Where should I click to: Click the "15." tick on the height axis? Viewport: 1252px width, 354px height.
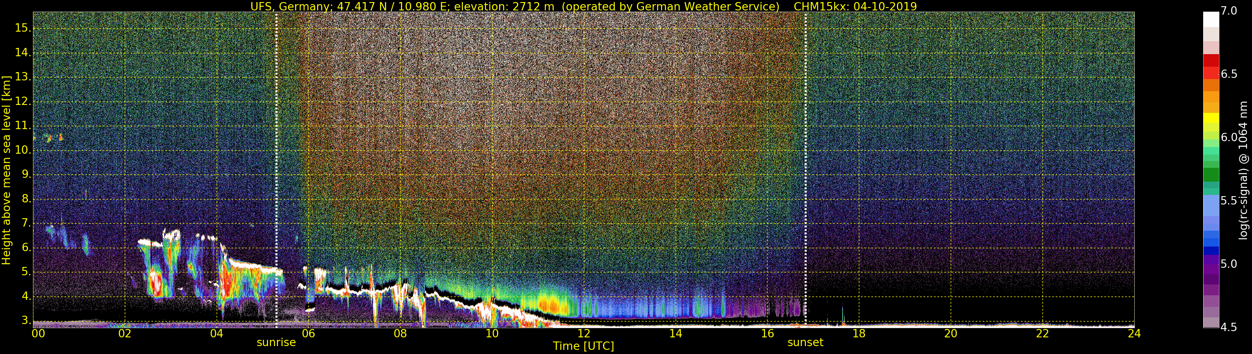[23, 28]
